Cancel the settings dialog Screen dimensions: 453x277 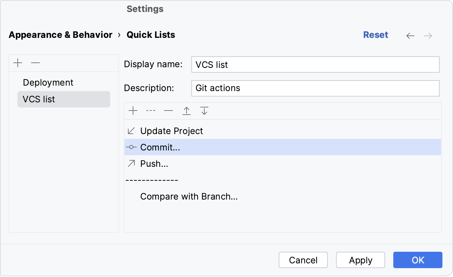[303, 260]
